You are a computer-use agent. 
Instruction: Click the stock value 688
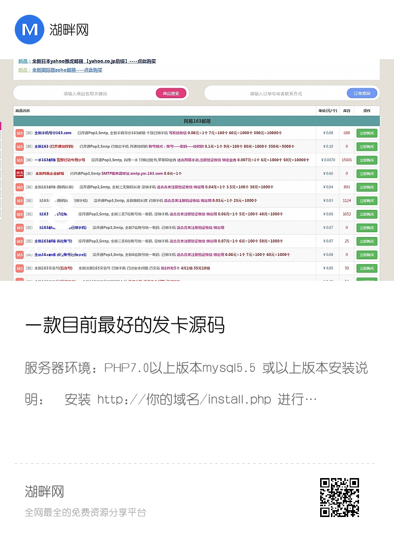[347, 133]
